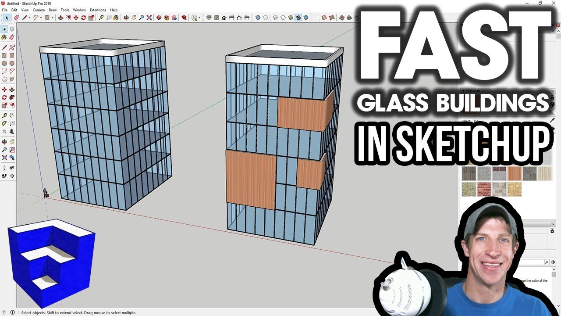
Task: Select Make Component icon in left toolbar
Action: [12, 29]
